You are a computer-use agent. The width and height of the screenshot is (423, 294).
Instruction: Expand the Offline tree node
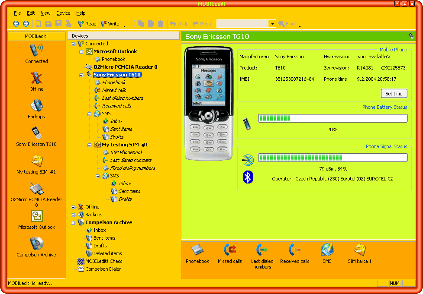[x=73, y=207]
